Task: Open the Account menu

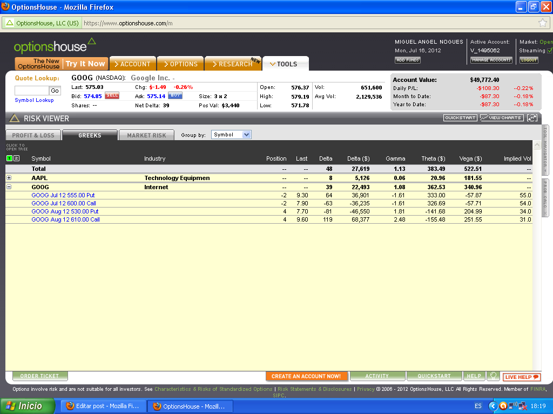Action: [133, 64]
